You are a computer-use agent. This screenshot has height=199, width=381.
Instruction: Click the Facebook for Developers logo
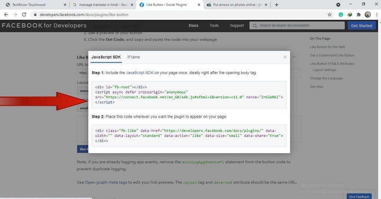pos(44,25)
